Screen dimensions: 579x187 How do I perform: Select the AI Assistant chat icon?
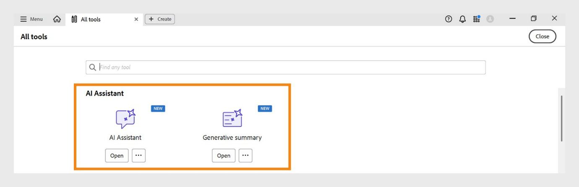(125, 119)
